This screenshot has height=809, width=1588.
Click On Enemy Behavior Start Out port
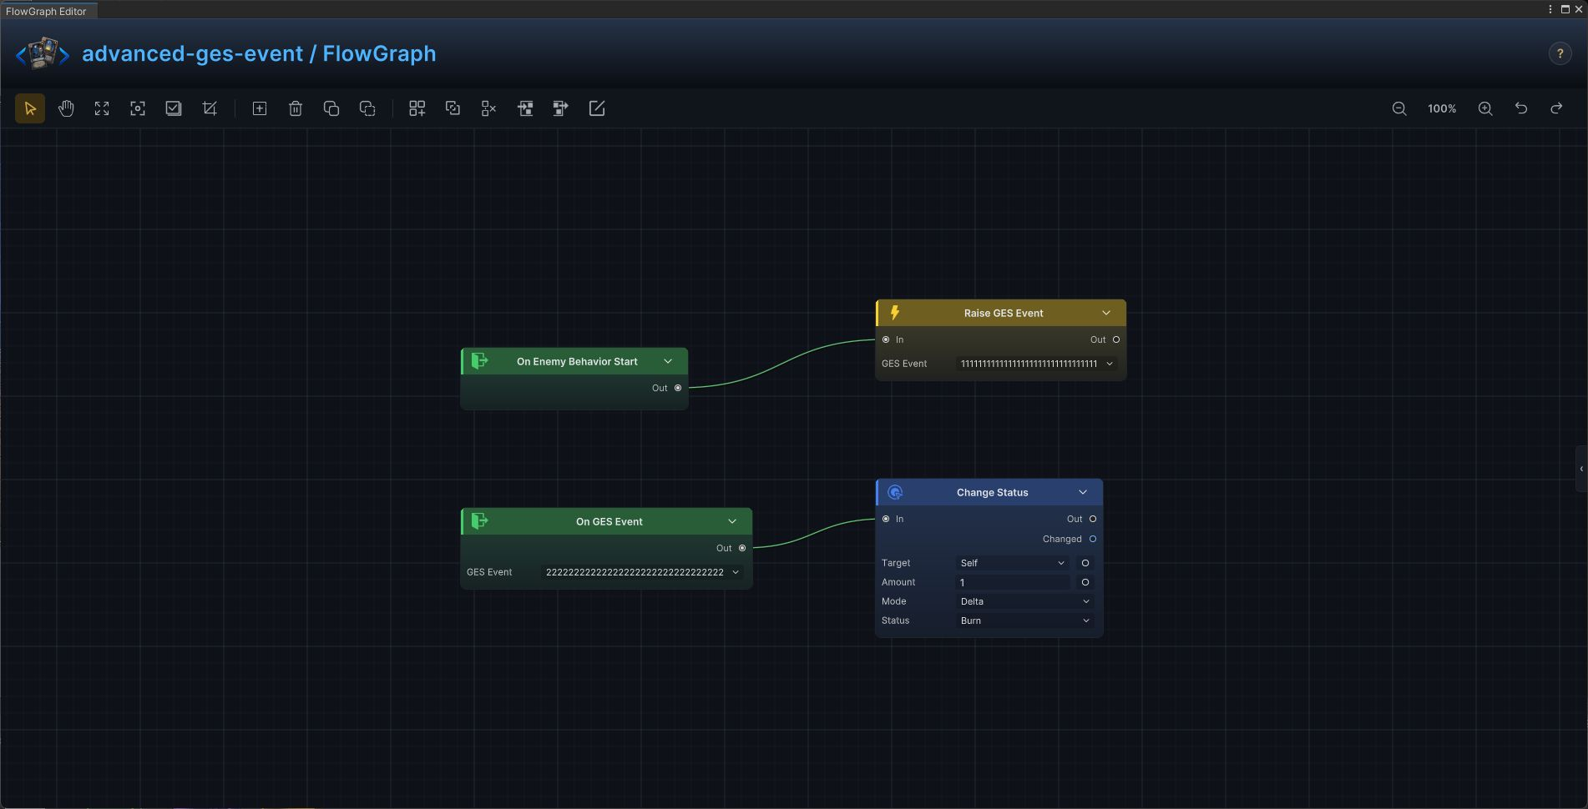click(678, 388)
